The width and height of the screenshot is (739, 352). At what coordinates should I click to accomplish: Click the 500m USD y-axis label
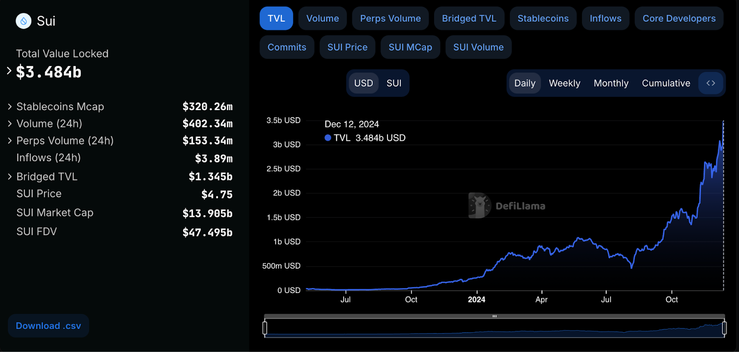pos(281,266)
